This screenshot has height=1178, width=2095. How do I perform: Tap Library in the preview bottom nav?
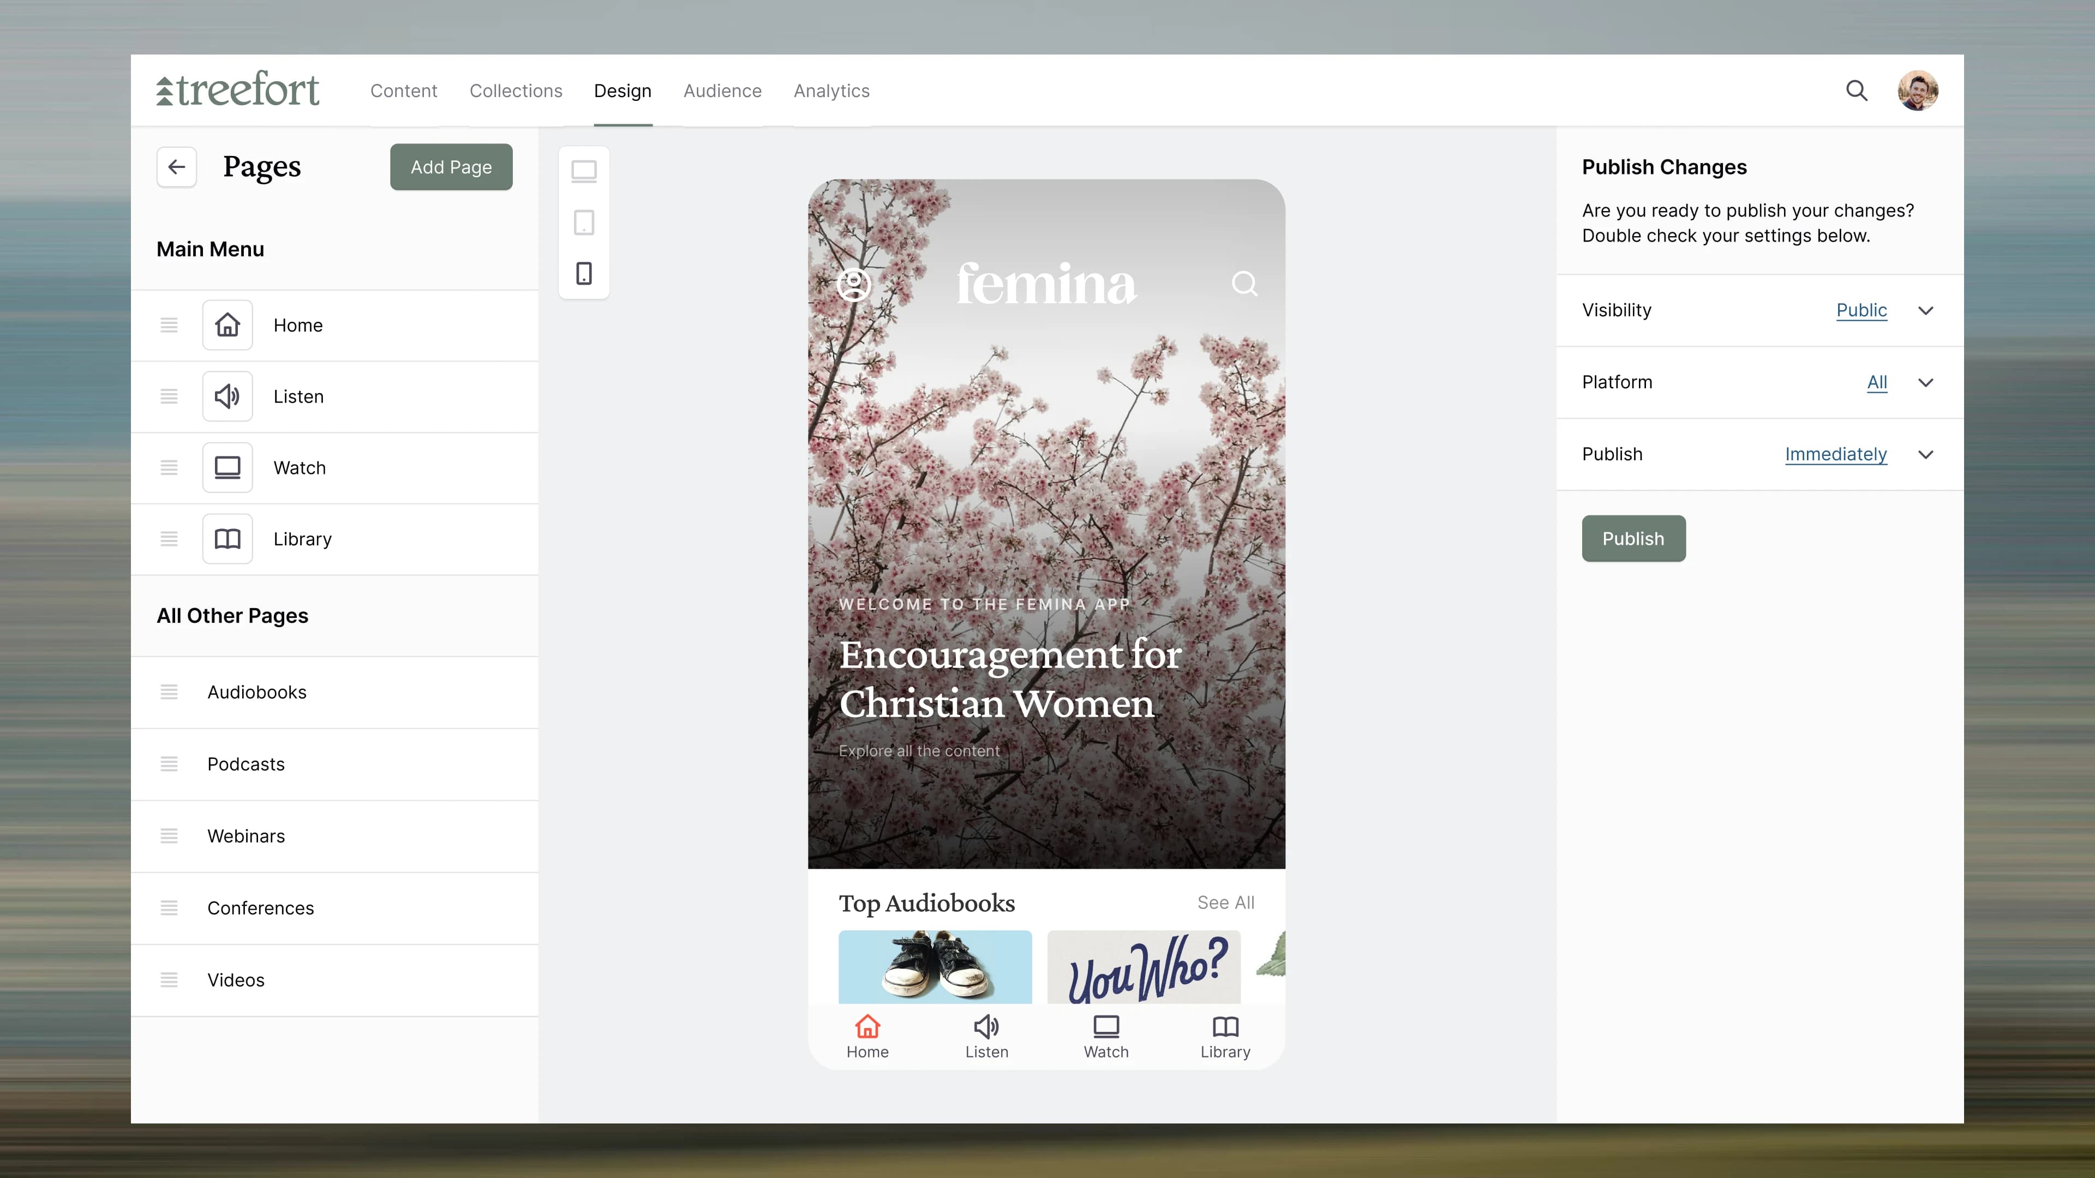1225,1037
